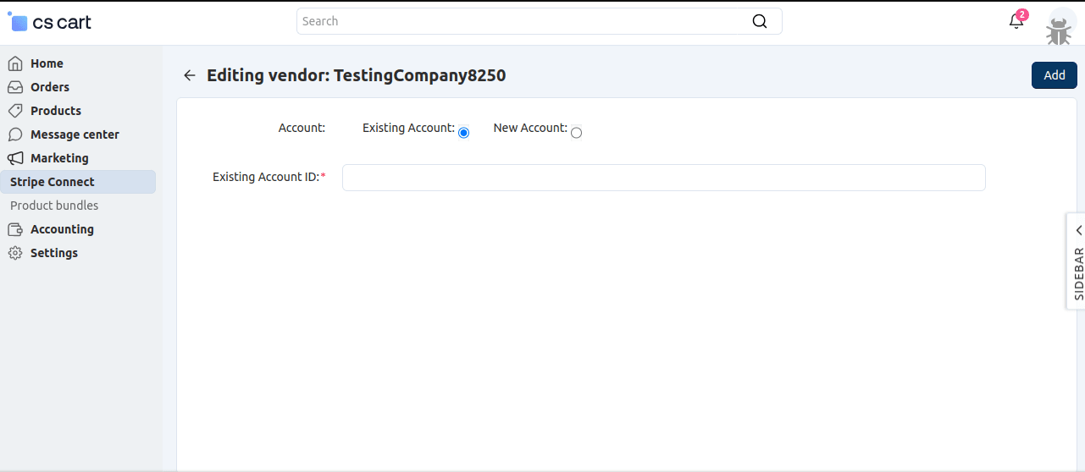Click into the top Search box
The height and width of the screenshot is (472, 1085).
539,21
